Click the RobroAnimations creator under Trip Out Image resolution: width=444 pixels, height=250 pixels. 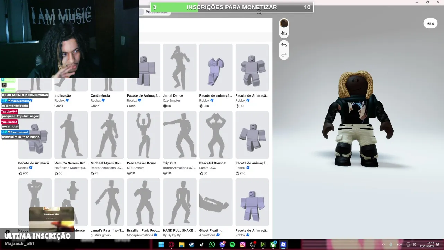pos(179,168)
